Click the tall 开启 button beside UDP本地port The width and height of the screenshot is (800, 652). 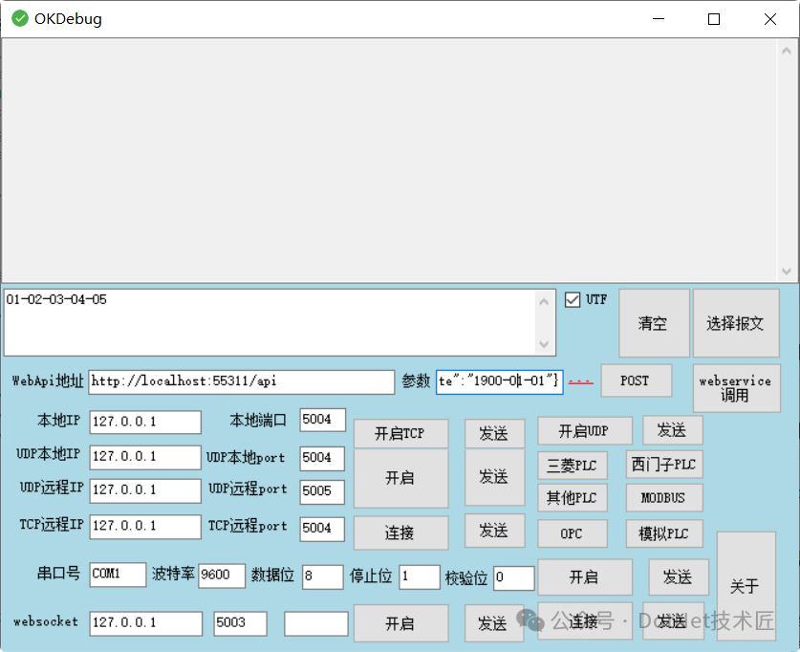coord(401,478)
